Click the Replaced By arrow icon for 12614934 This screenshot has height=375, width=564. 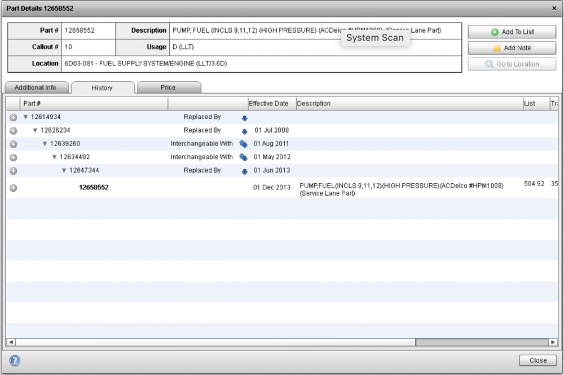(244, 117)
